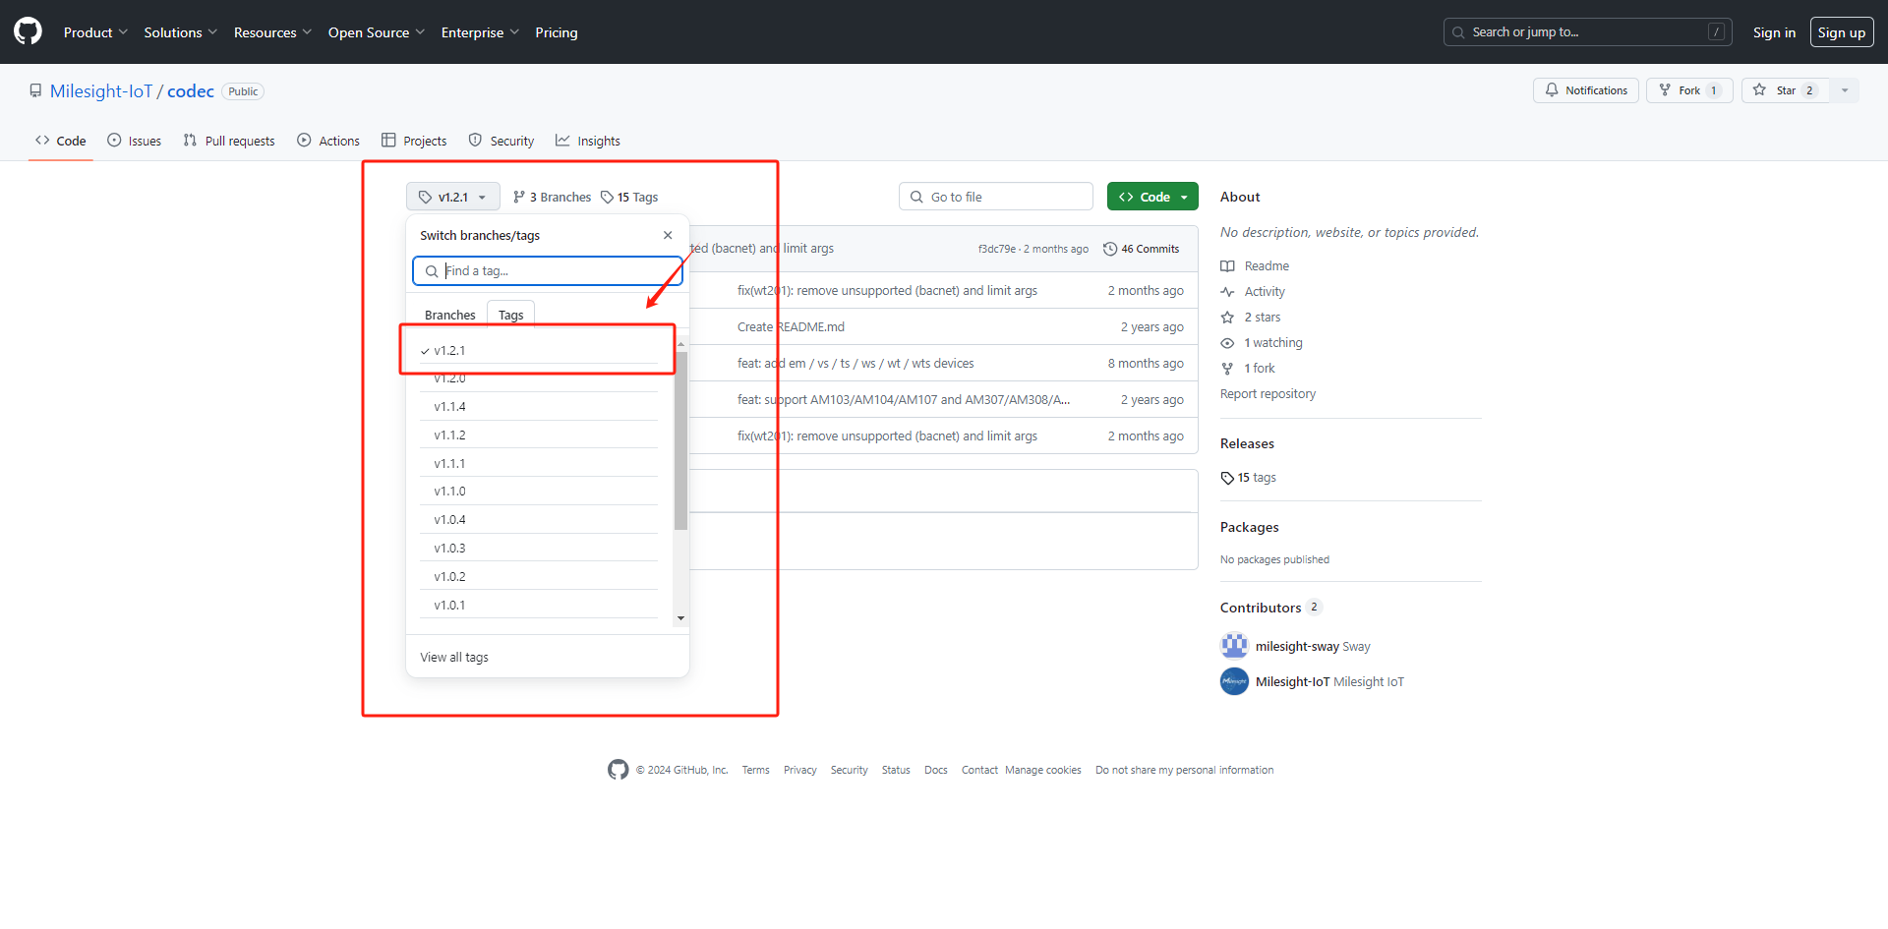Open the star lists dropdown arrow
The height and width of the screenshot is (929, 1888).
coord(1845,90)
